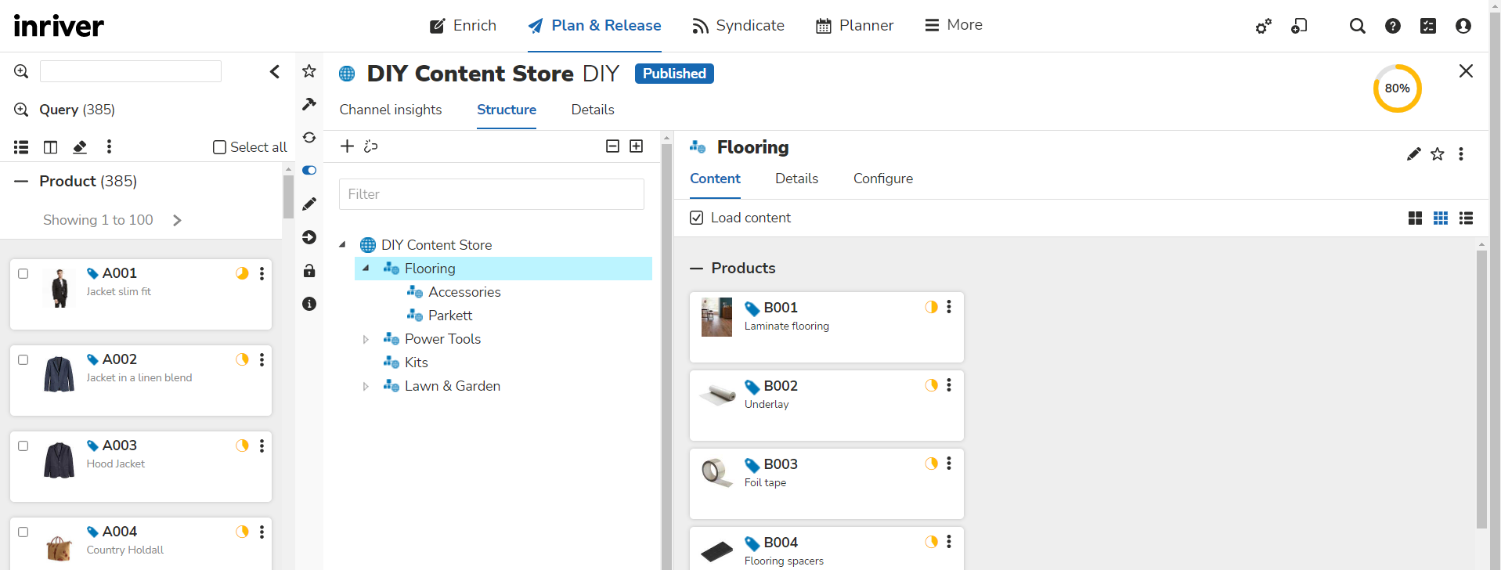Open the More menu
The width and height of the screenshot is (1501, 570).
click(953, 25)
